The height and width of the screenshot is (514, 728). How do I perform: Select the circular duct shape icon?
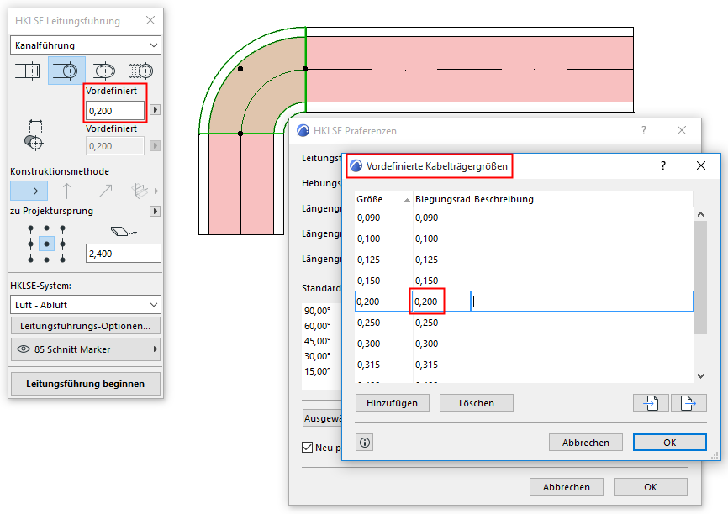tap(66, 71)
